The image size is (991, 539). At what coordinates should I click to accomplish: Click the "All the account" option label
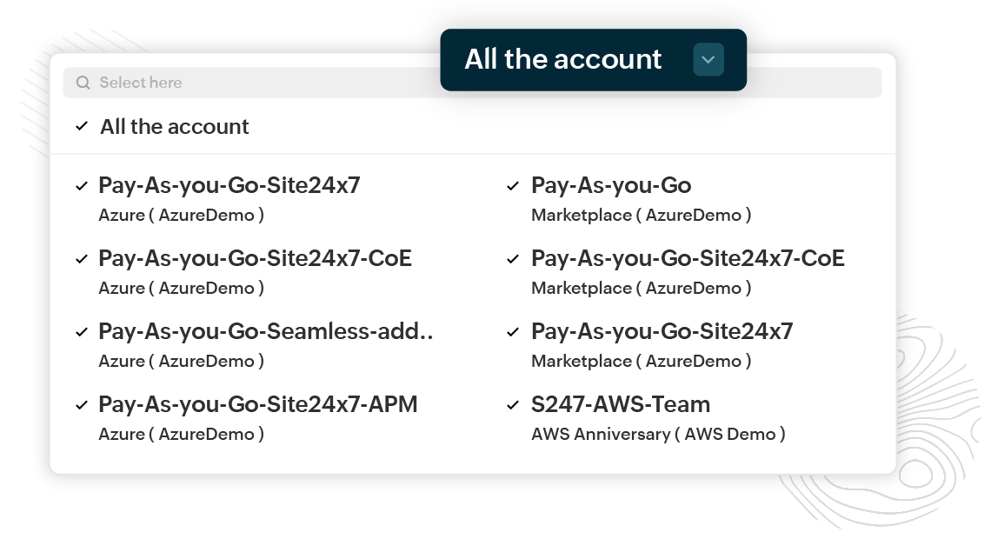tap(175, 126)
